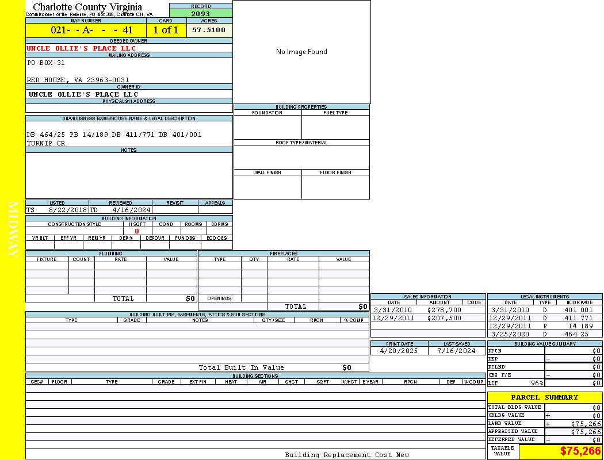This screenshot has height=460, width=604.
Task: Click the last saved date 7/16/2024
Action: pyautogui.click(x=457, y=351)
